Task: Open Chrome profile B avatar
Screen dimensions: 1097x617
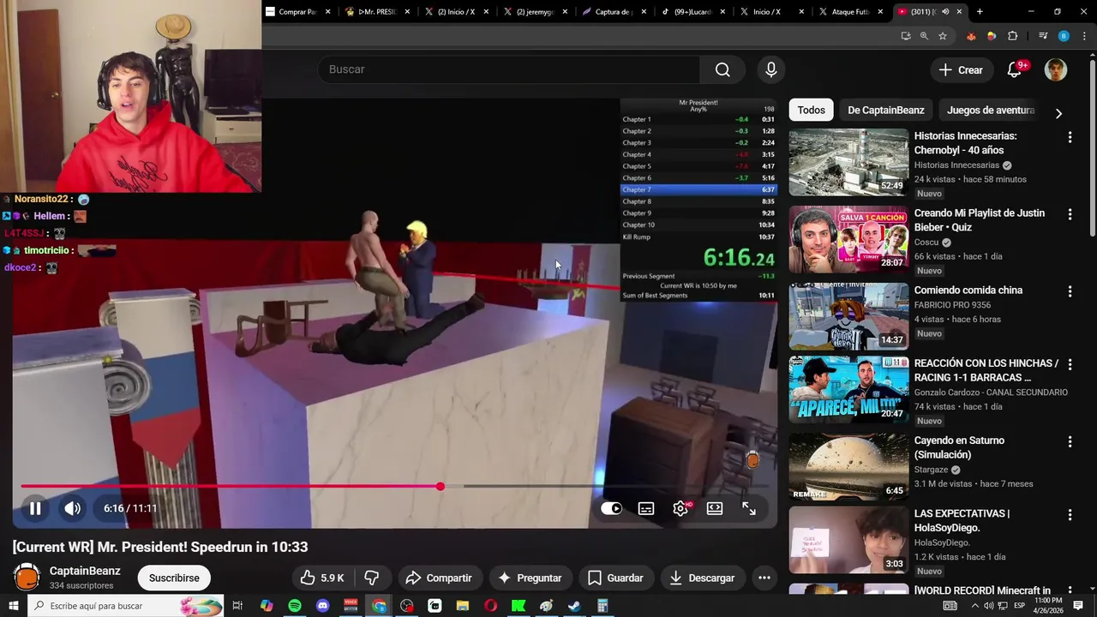Action: point(1064,36)
